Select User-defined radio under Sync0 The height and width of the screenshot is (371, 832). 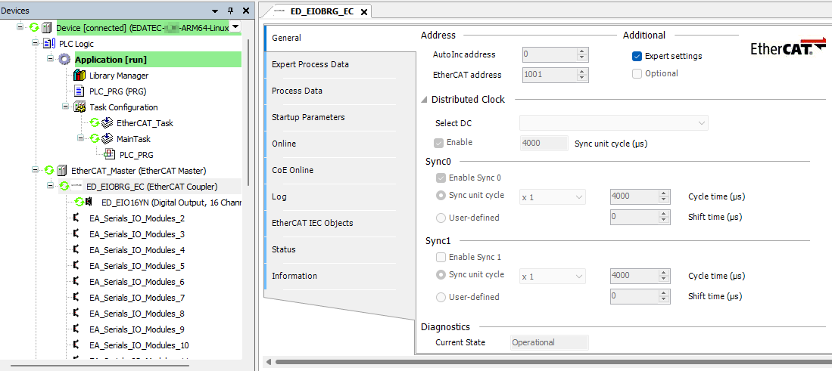click(x=441, y=218)
